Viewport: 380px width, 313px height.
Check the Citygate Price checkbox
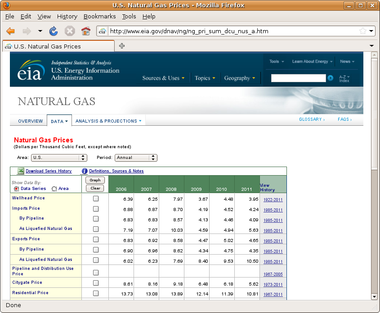(96, 283)
